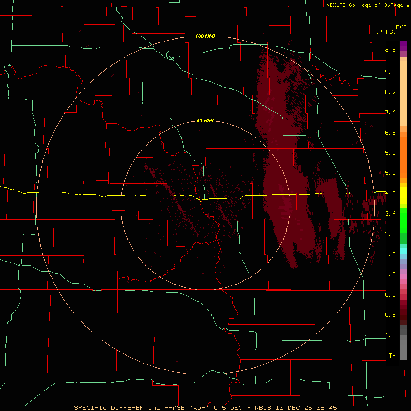This screenshot has width=411, height=411.
Task: Select the 0.2 scale value
Action: (390, 295)
